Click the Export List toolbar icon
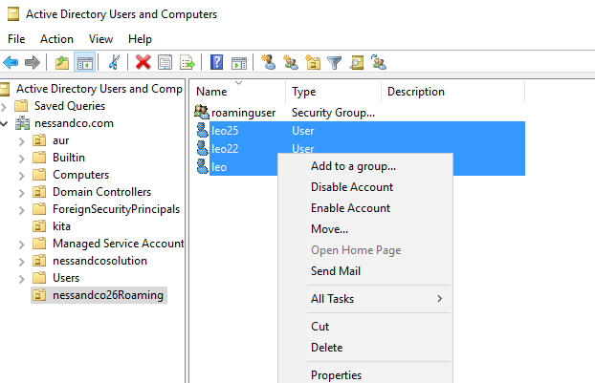This screenshot has width=595, height=383. (187, 62)
